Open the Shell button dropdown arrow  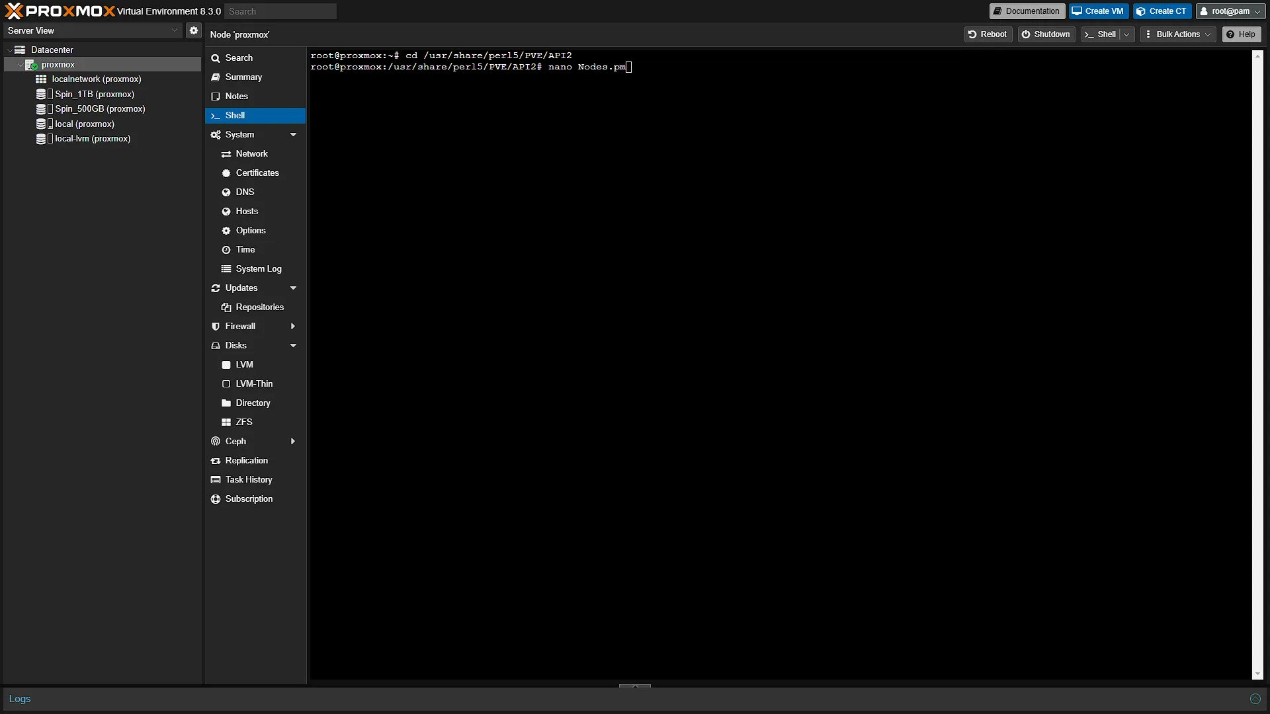pyautogui.click(x=1126, y=34)
